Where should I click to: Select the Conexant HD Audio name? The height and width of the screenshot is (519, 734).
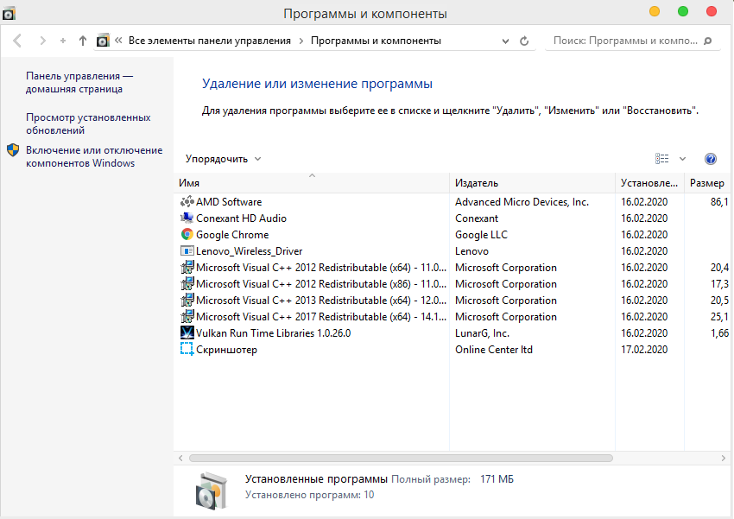241,218
